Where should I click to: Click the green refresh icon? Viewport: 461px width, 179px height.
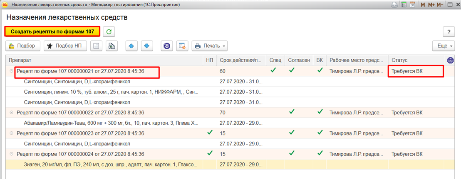click(109, 31)
